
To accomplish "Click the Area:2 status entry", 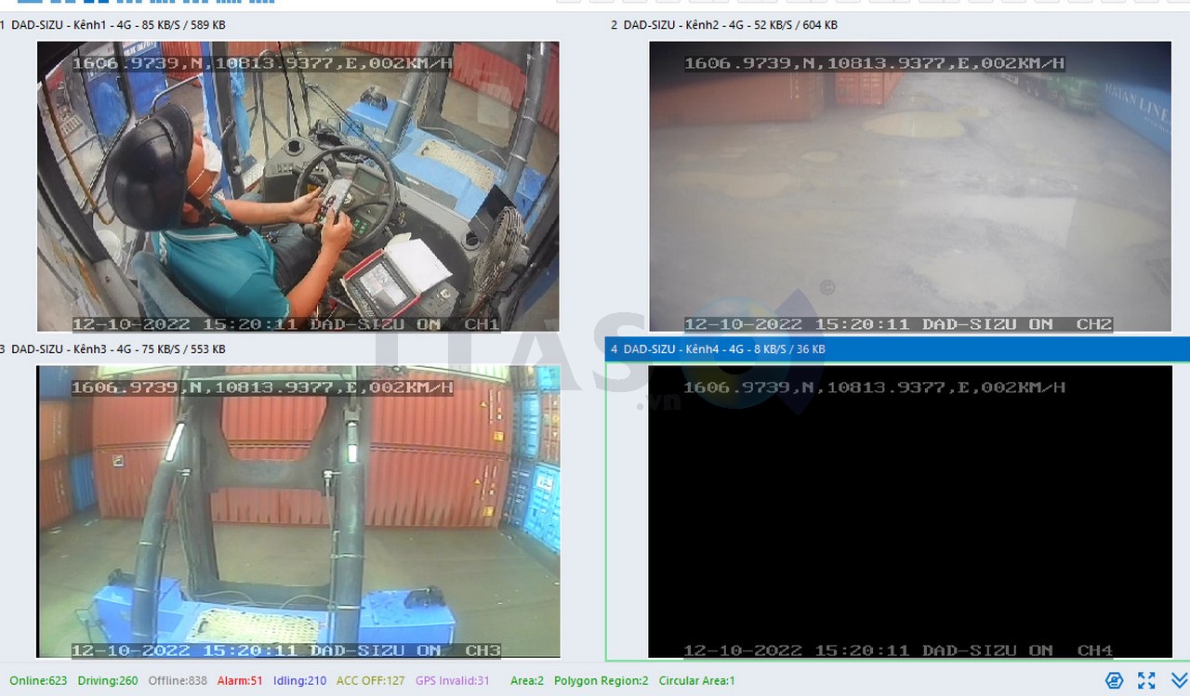I will tap(527, 681).
